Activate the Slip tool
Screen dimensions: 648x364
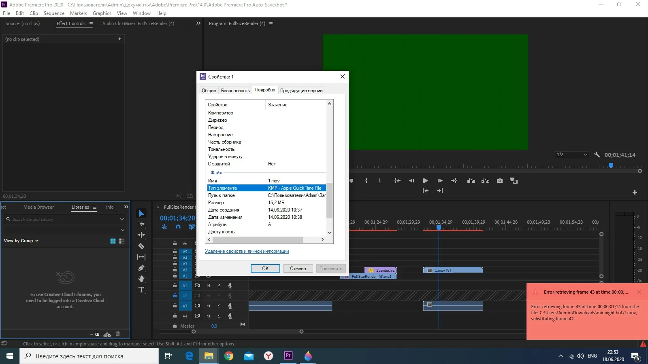click(x=141, y=257)
